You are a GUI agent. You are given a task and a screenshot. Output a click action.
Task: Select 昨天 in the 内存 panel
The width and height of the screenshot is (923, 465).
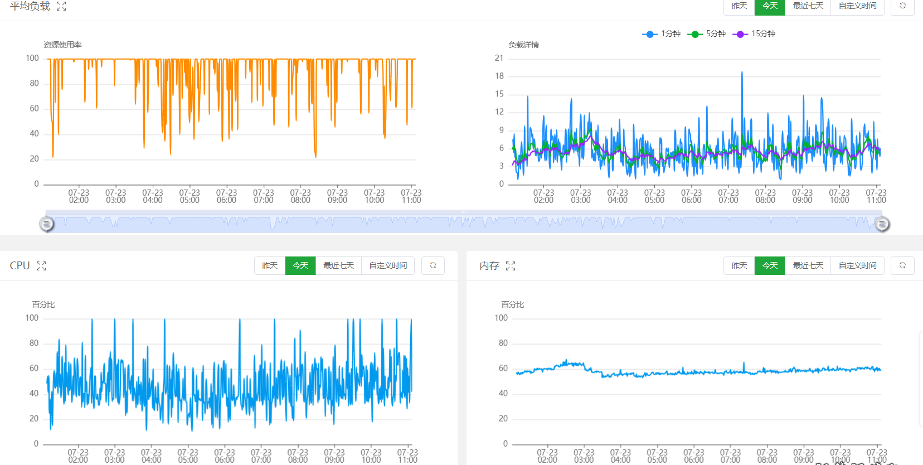click(x=739, y=265)
